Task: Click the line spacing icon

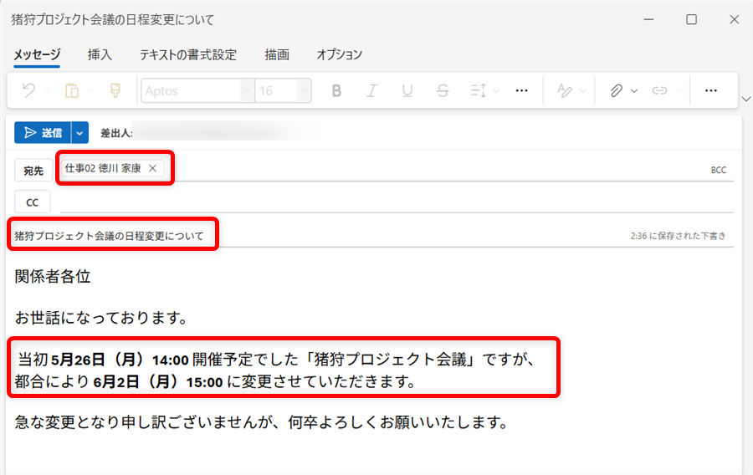Action: pyautogui.click(x=479, y=90)
